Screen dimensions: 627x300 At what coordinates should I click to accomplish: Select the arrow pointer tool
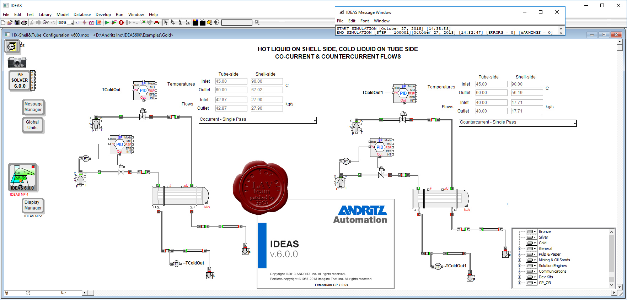[166, 22]
